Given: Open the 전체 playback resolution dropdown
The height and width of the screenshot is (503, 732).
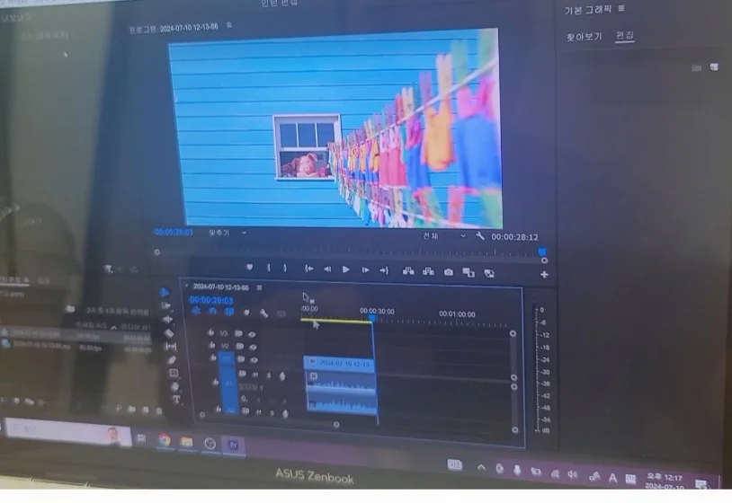Looking at the screenshot, I should pos(444,236).
